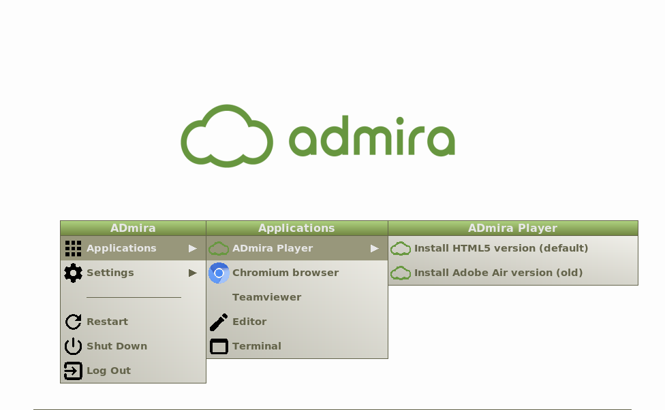Open the Applications menu entry
665x410 pixels.
pyautogui.click(x=133, y=248)
